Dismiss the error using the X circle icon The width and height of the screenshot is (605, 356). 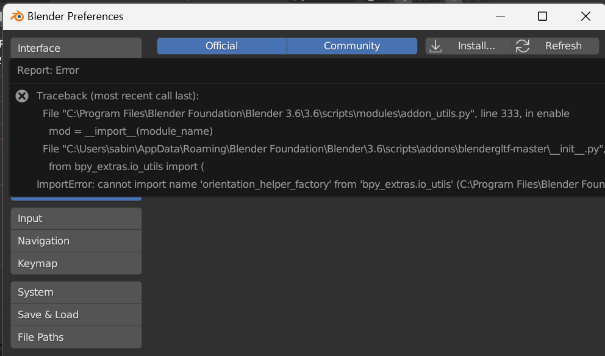coord(22,96)
